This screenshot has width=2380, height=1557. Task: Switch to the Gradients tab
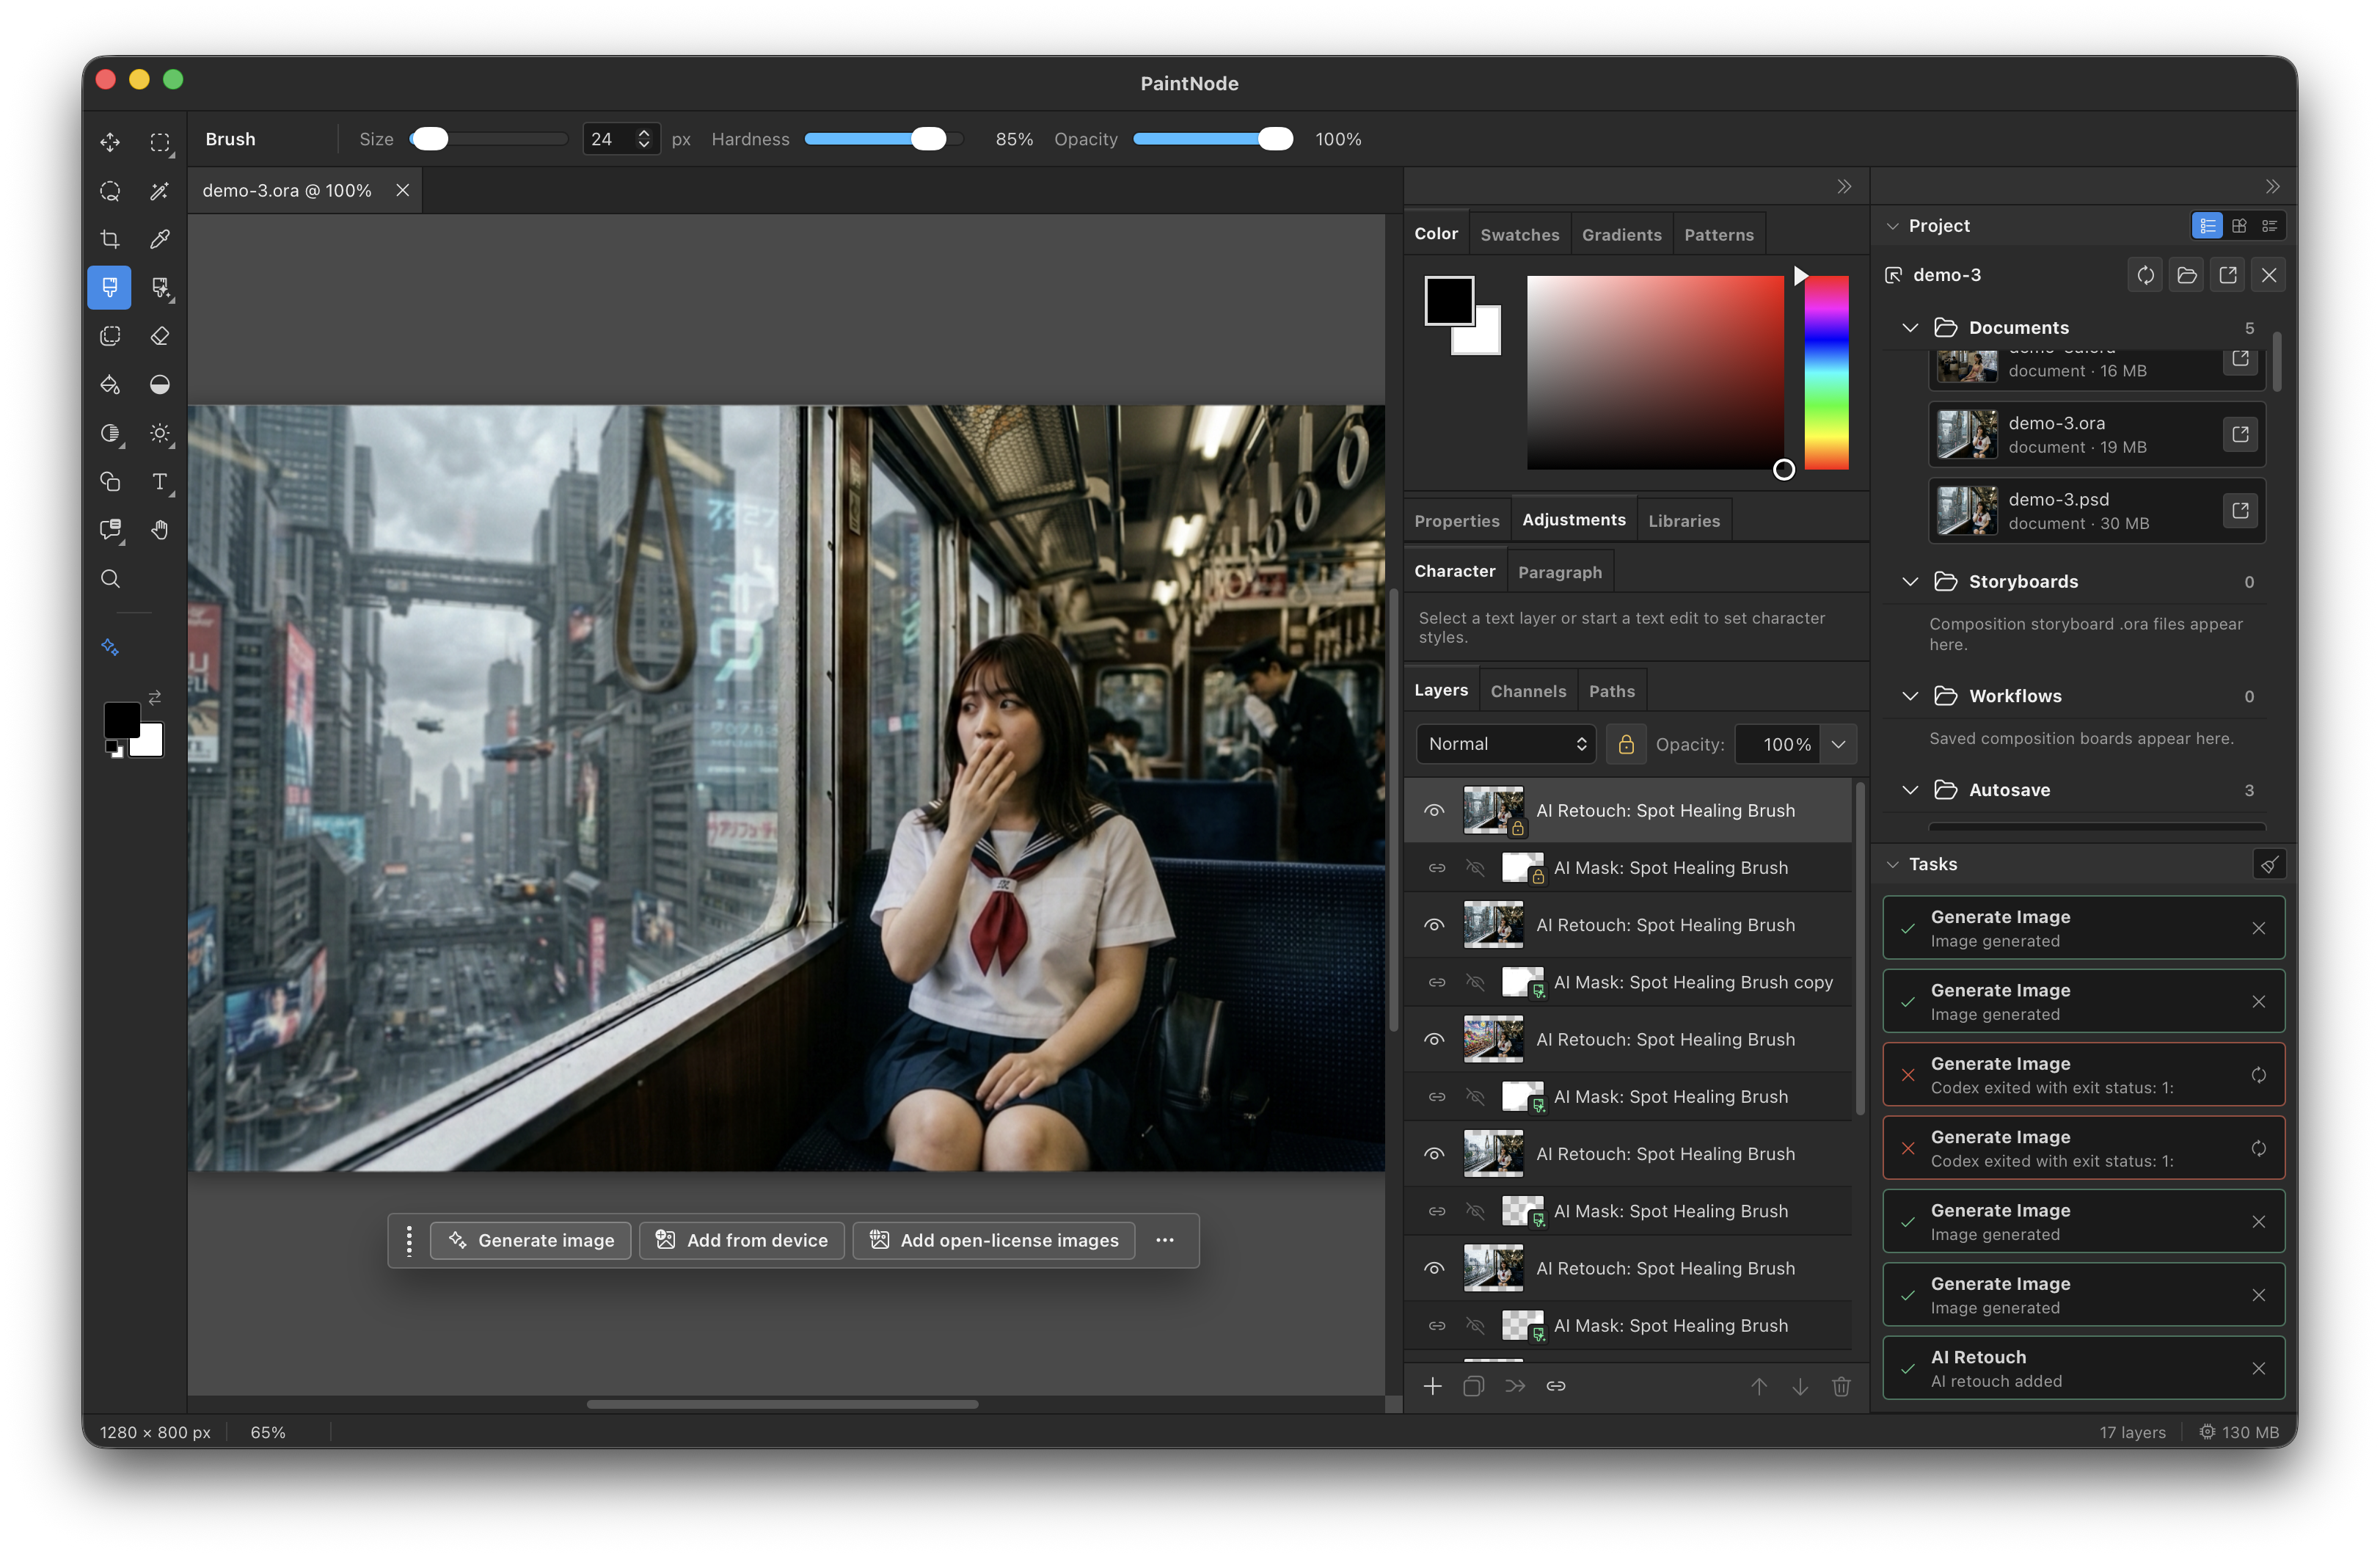(x=1621, y=234)
